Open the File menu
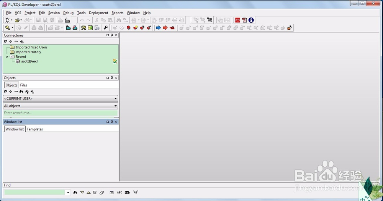The image size is (383, 201). tap(8, 13)
